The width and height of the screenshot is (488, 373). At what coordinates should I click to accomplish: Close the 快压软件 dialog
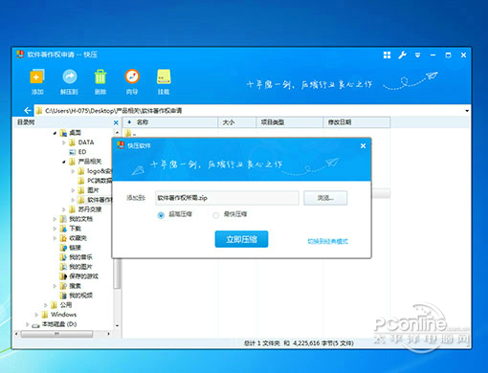pyautogui.click(x=363, y=145)
